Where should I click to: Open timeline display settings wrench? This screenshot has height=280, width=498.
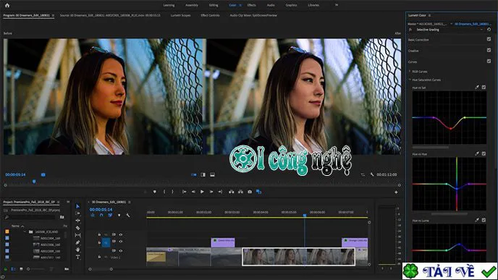128,215
